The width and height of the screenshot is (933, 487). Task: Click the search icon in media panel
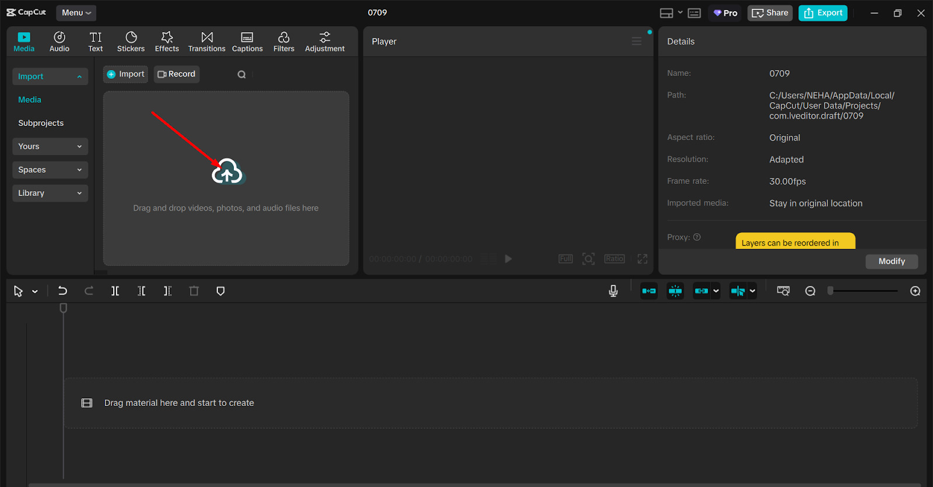(241, 75)
